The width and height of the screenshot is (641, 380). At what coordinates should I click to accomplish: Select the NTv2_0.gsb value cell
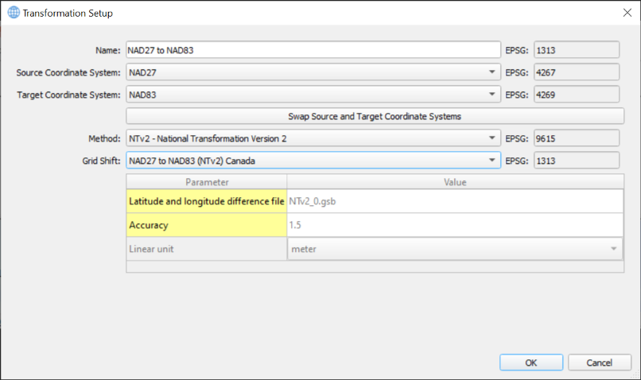click(x=455, y=201)
